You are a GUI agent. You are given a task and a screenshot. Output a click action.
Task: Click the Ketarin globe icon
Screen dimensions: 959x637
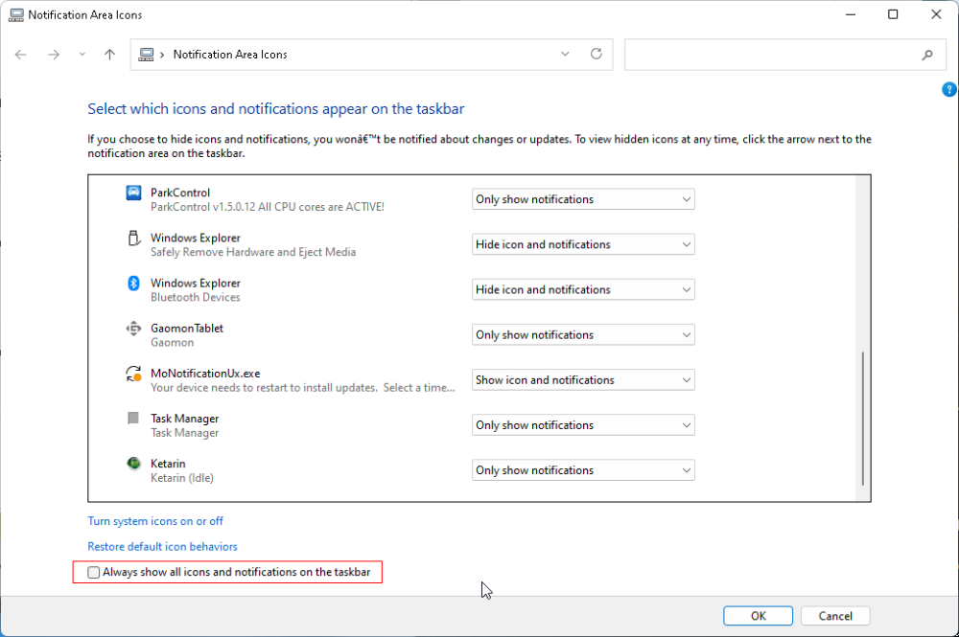click(133, 464)
